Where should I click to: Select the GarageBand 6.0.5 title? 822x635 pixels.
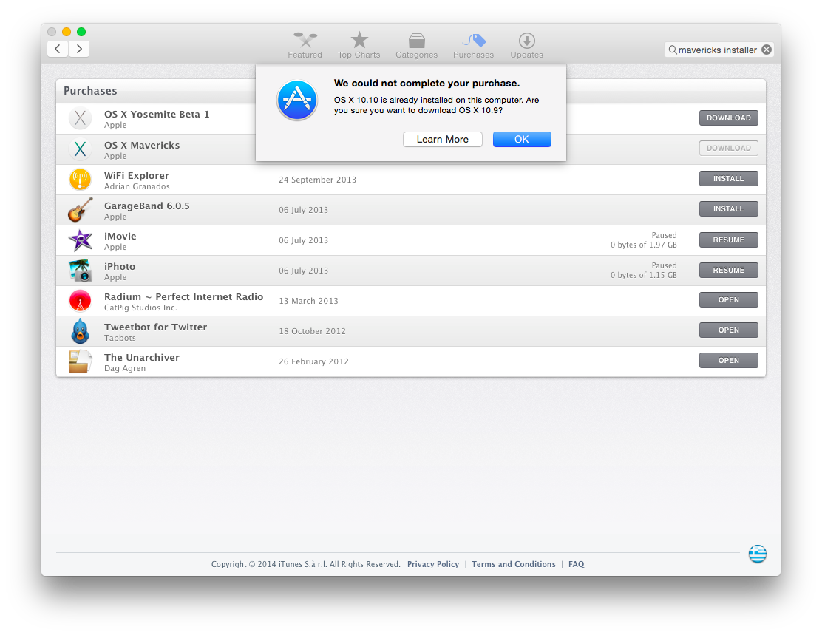click(x=147, y=206)
